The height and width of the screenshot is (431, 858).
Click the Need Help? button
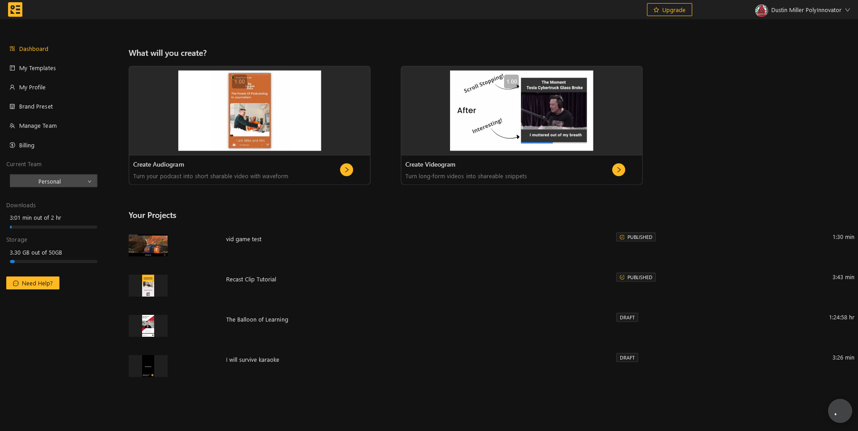pos(33,283)
